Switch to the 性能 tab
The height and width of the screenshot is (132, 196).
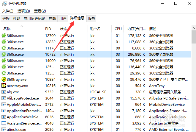coord(17,19)
